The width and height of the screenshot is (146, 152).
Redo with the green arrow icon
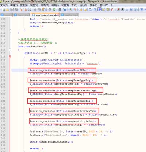(x=54, y=9)
